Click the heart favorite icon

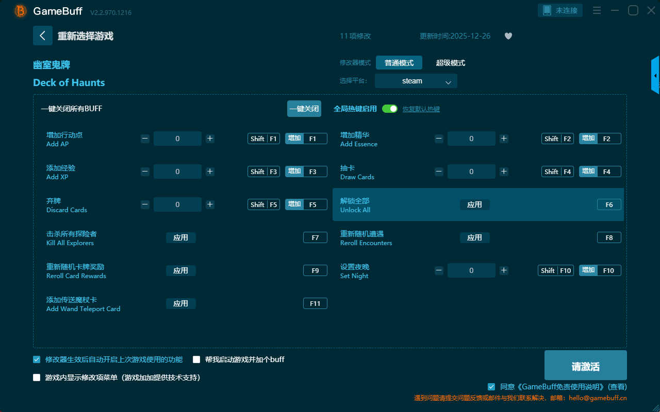(x=508, y=36)
